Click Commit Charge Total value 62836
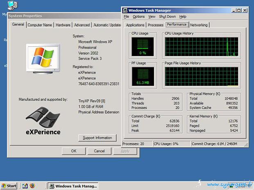 pyautogui.click(x=175, y=121)
